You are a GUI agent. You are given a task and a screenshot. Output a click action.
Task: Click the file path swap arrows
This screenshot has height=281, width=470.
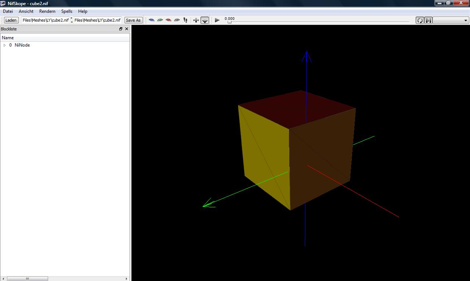[71, 20]
